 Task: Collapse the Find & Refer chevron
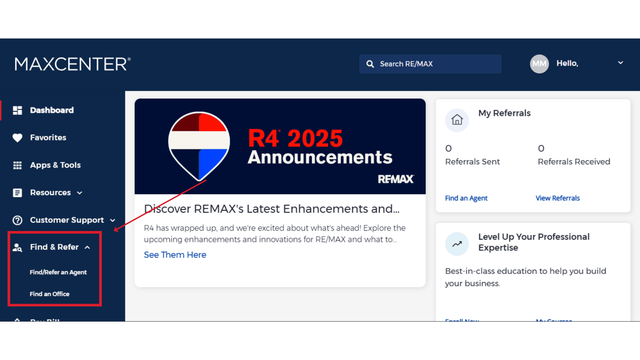(x=87, y=247)
